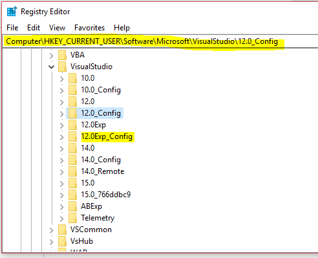Select the 14.0_Config key label
The height and width of the screenshot is (258, 318).
101,160
